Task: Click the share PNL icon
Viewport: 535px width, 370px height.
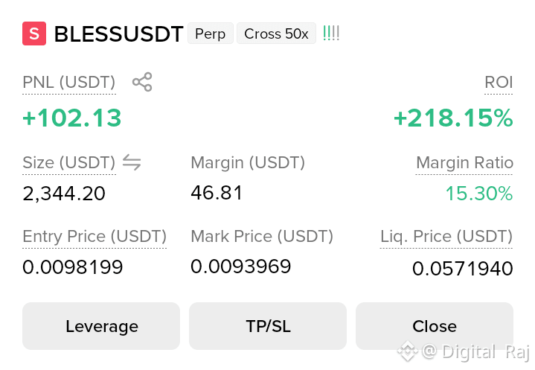Action: (142, 82)
